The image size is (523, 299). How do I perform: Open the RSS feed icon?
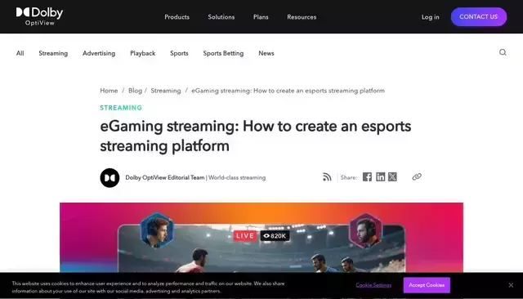coord(327,177)
